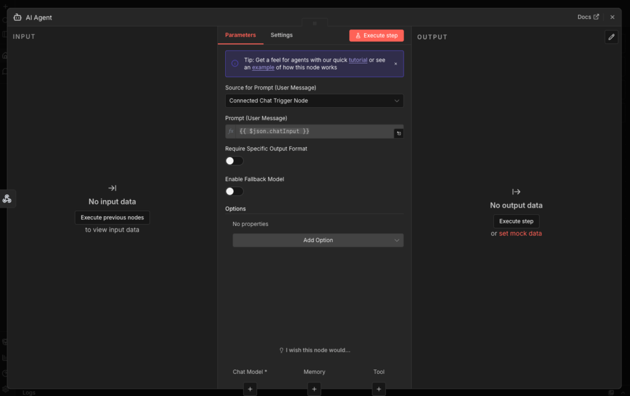Click the Prompt (User Message) expression field
630x396 pixels.
click(314, 131)
